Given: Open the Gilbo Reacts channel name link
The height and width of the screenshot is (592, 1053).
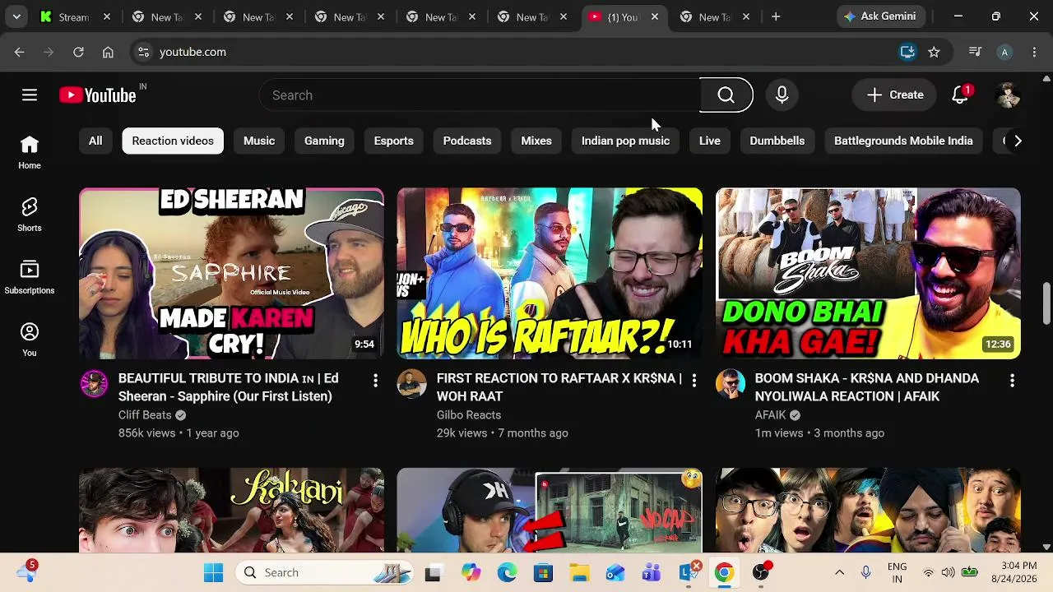Looking at the screenshot, I should coord(469,415).
